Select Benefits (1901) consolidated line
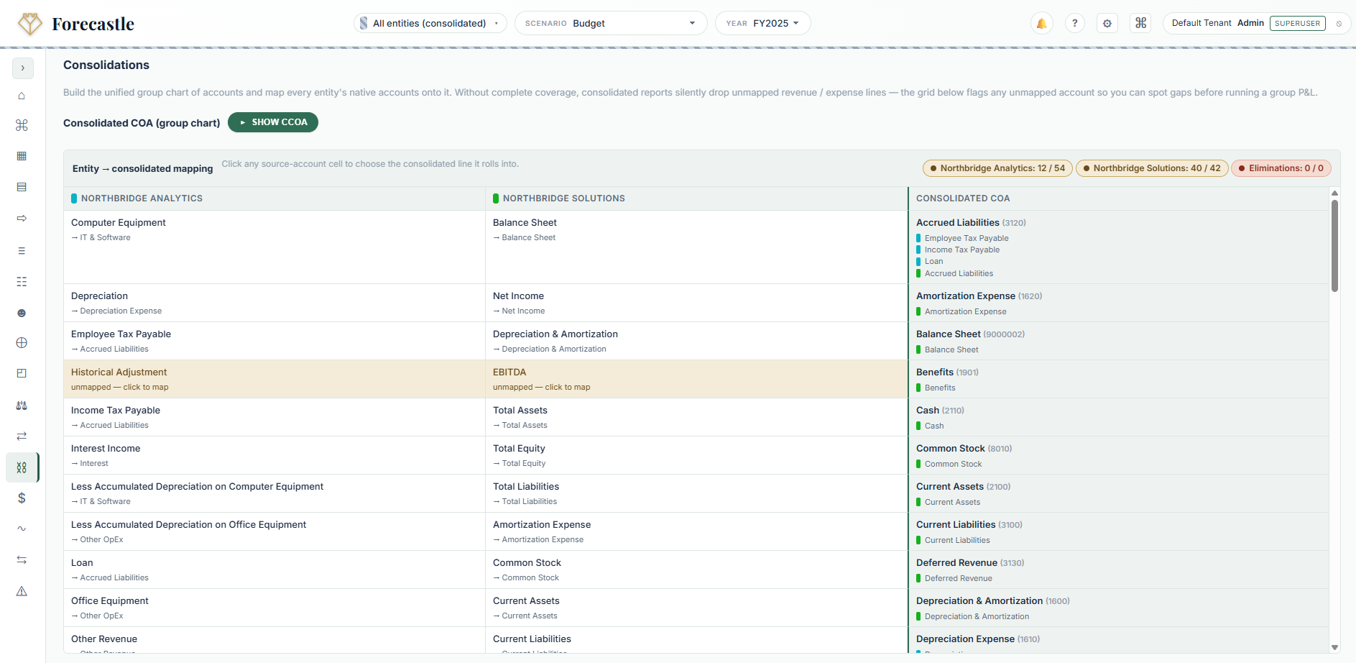The height and width of the screenshot is (663, 1356). pos(1118,379)
